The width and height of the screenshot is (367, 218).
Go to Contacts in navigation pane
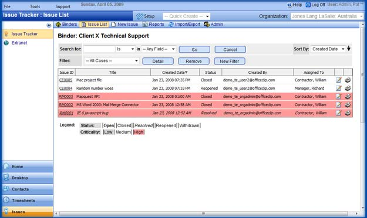tap(28, 189)
